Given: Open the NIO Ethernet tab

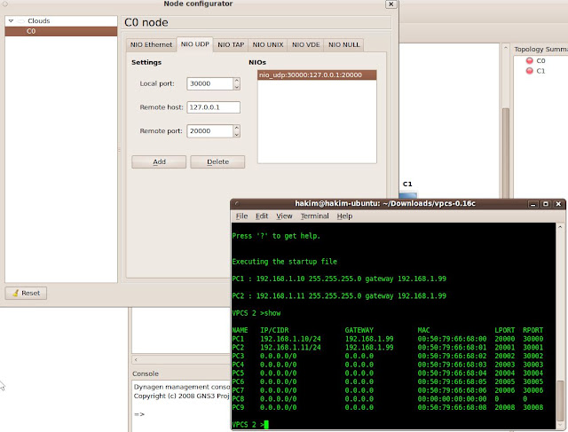Looking at the screenshot, I should click(x=151, y=44).
